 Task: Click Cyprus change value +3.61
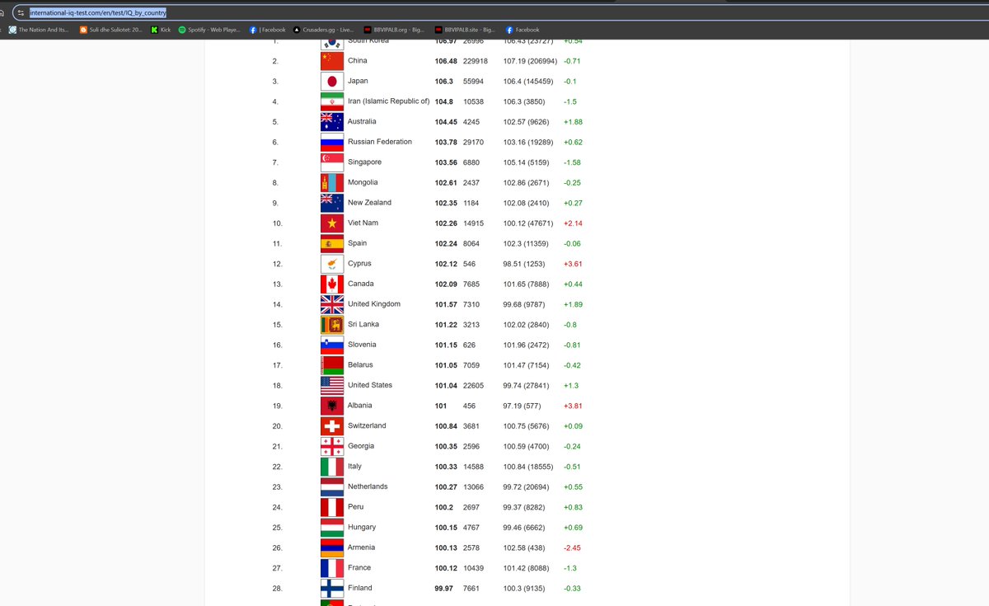tap(573, 264)
